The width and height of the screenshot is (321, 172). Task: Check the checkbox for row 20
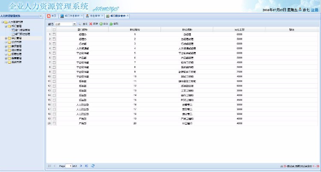pos(54,123)
